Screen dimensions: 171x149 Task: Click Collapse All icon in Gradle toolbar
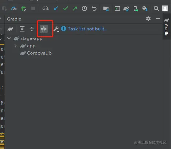32,29
